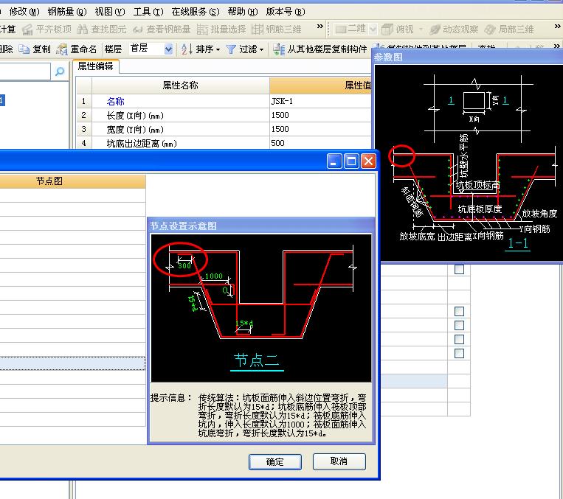This screenshot has height=499, width=563.
Task: Expand the second toolbar row overflow chevron
Action: (x=557, y=46)
